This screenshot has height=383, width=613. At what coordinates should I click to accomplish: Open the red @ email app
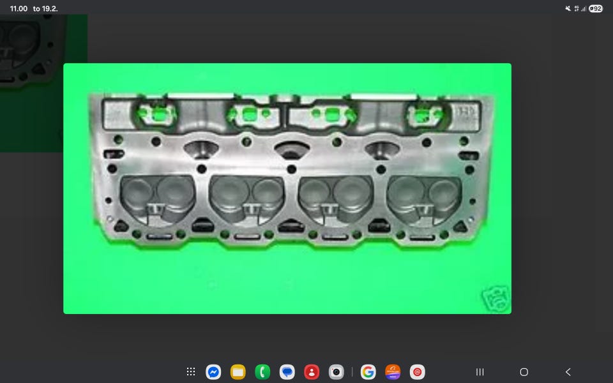[417, 372]
